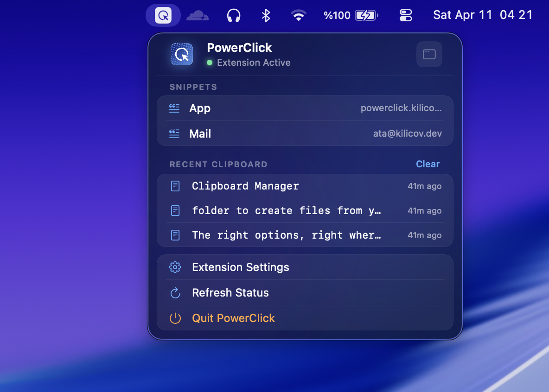Click the power icon beside Quit PowerClick
The height and width of the screenshot is (392, 549).
(x=175, y=318)
